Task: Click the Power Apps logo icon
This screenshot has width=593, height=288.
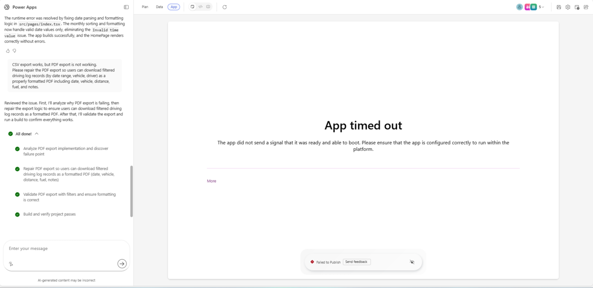Action: (6, 7)
